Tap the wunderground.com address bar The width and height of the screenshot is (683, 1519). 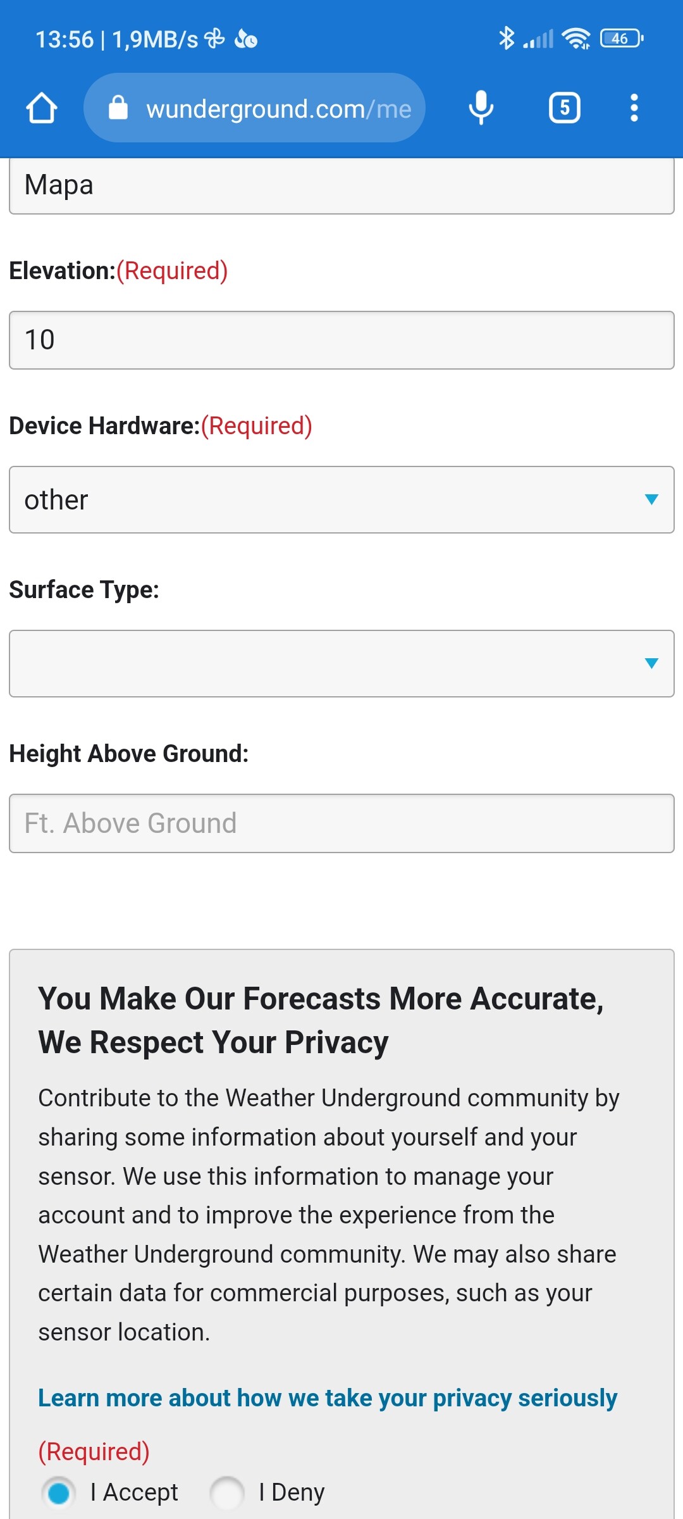click(x=278, y=109)
